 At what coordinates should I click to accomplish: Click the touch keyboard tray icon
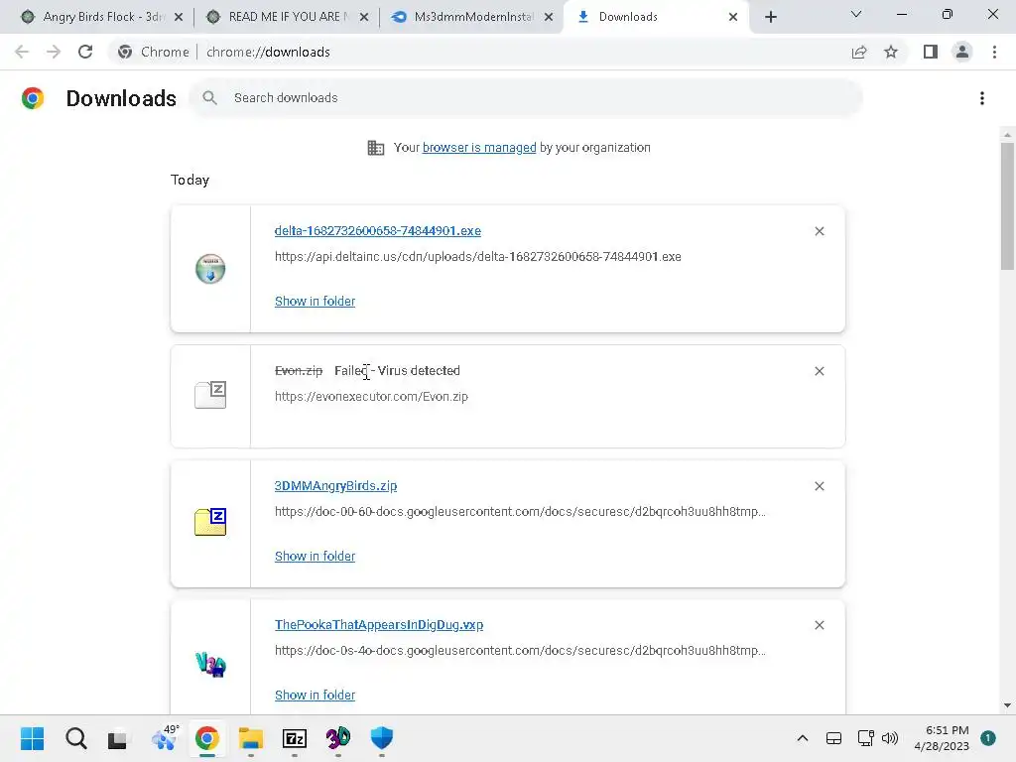833,738
